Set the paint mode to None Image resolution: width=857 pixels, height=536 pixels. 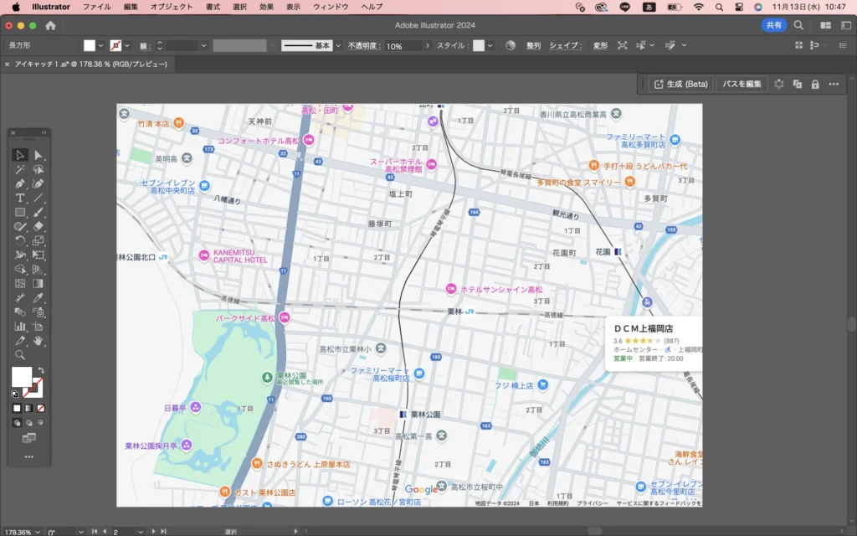point(41,408)
